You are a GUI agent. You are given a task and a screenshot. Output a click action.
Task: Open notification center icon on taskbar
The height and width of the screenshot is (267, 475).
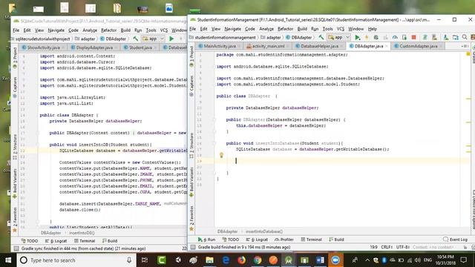[463, 260]
